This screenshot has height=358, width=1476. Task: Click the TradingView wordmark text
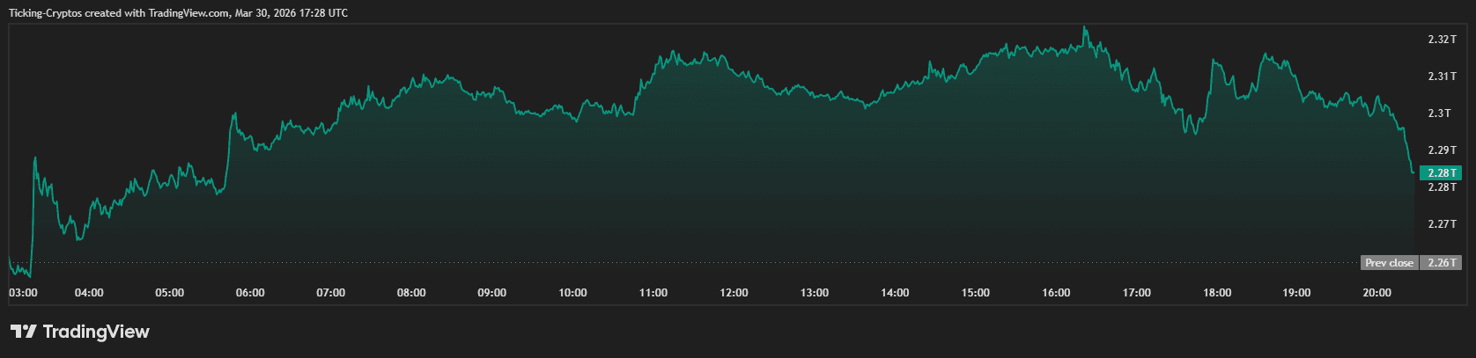[x=96, y=332]
